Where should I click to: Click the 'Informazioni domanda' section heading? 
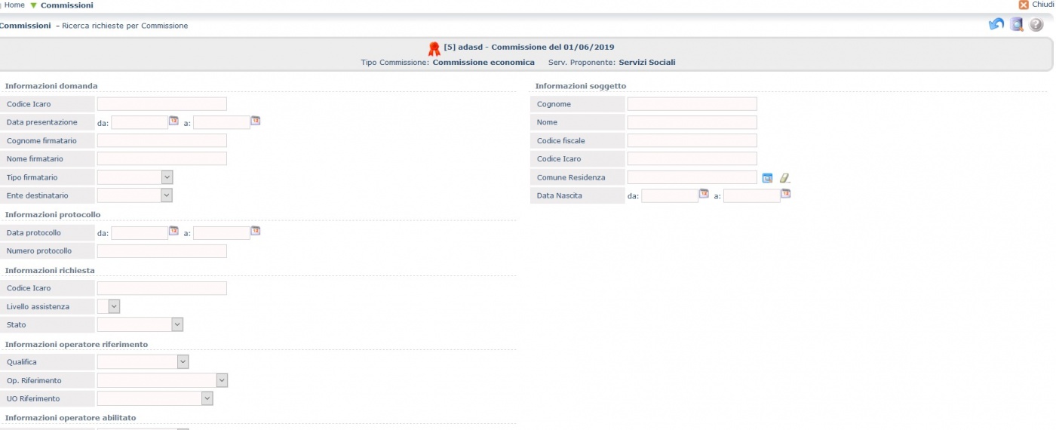(51, 86)
